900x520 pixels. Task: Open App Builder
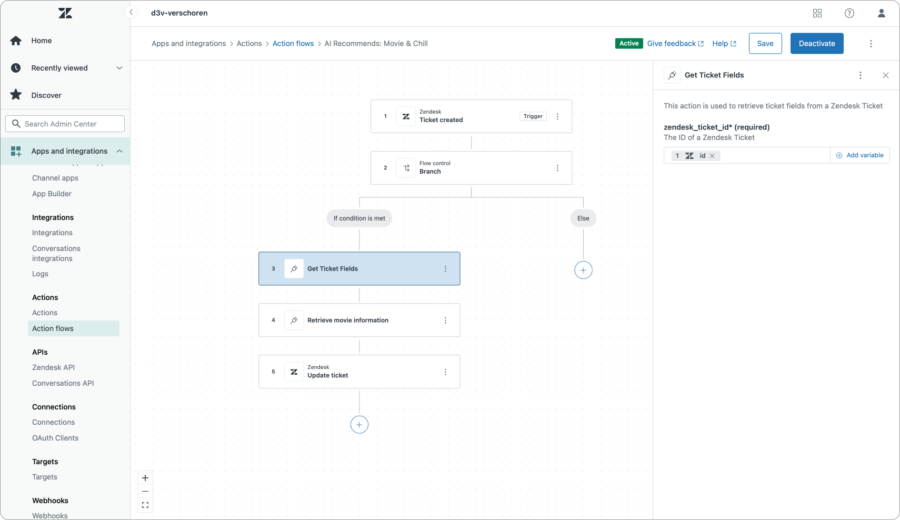(52, 194)
